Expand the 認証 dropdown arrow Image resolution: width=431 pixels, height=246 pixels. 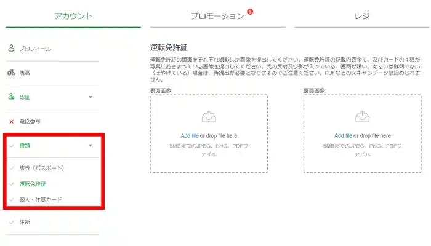[x=91, y=97]
